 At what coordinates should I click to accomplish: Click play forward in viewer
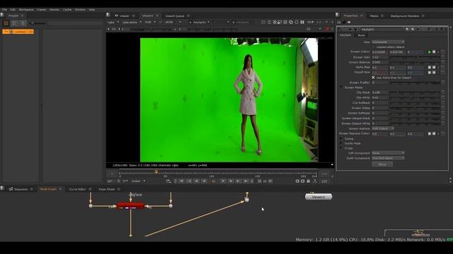(223, 181)
